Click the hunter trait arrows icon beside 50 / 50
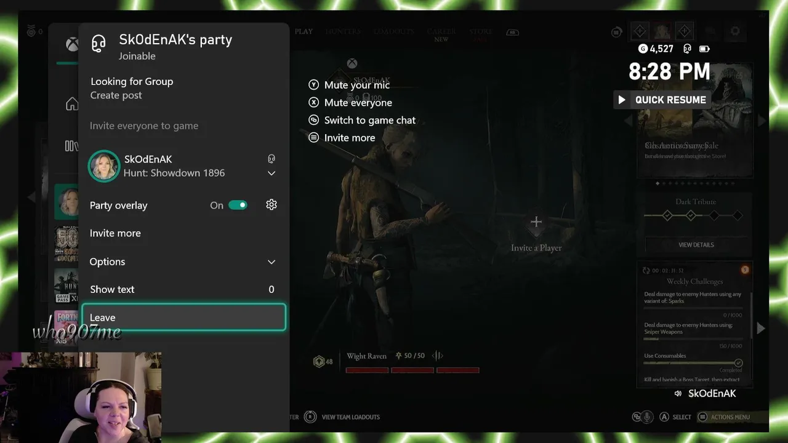Screen dimensions: 788x443 pyautogui.click(x=438, y=356)
